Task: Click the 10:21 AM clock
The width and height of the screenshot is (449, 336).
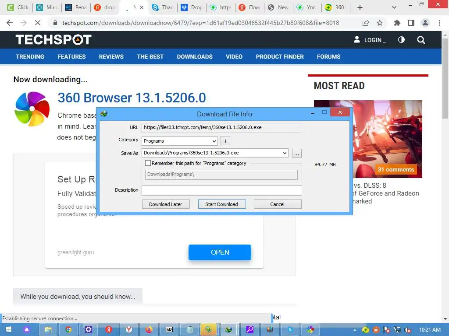Action: coord(430,330)
